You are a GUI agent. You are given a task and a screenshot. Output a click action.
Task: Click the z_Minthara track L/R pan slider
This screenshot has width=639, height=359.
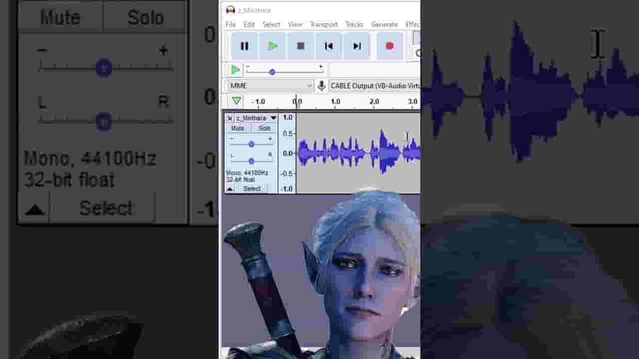pyautogui.click(x=251, y=161)
